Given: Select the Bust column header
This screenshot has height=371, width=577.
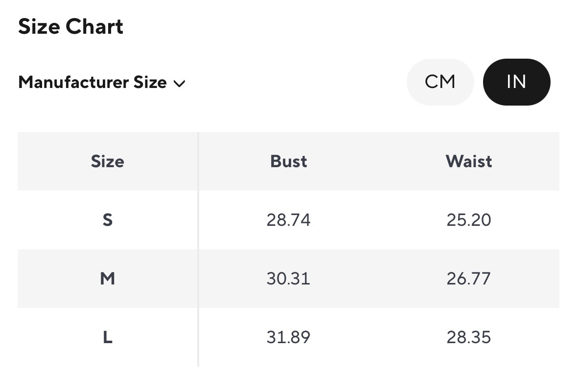Looking at the screenshot, I should click(x=288, y=161).
